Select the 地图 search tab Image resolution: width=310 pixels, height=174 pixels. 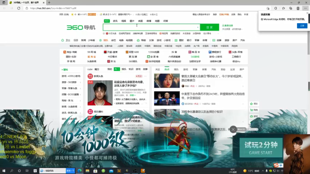pyautogui.click(x=157, y=21)
